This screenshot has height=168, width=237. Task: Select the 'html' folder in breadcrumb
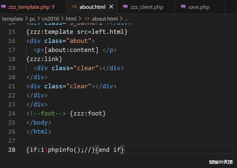(71, 19)
